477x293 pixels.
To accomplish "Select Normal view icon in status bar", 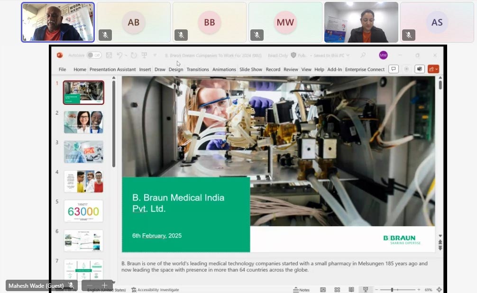I will (x=323, y=290).
